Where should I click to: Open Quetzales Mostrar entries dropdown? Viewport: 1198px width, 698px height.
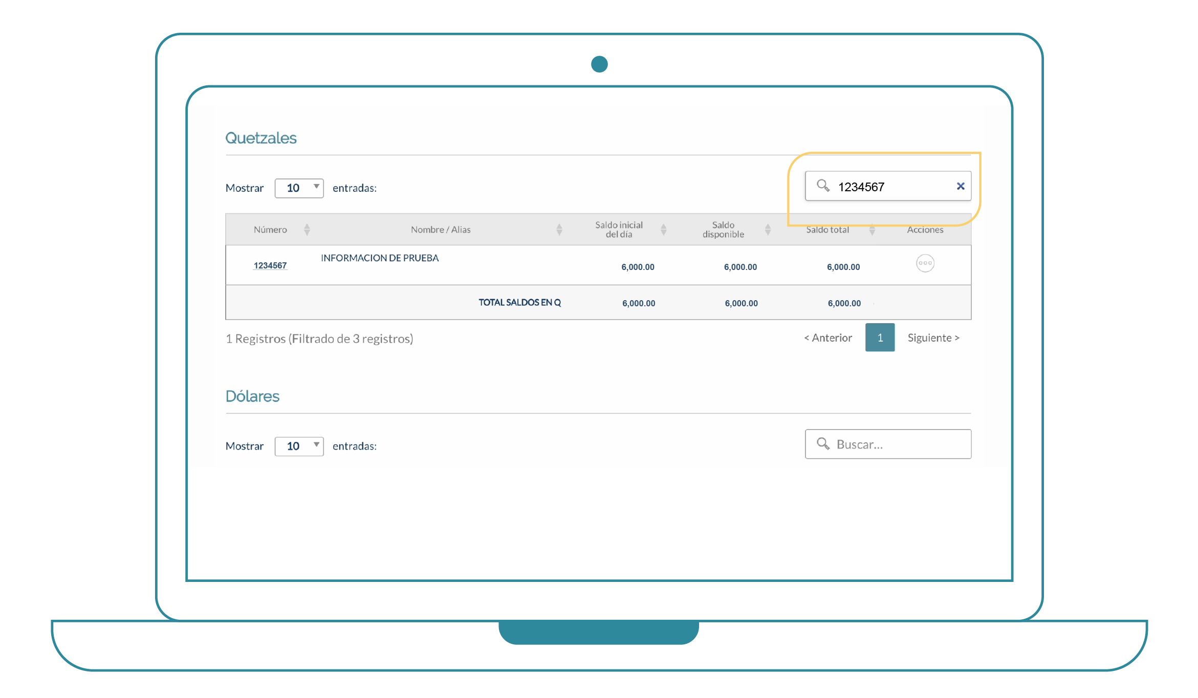(x=299, y=188)
